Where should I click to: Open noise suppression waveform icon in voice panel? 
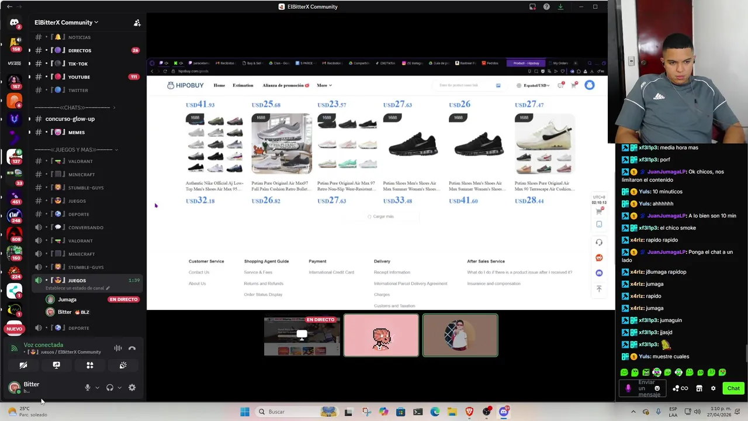pos(118,348)
